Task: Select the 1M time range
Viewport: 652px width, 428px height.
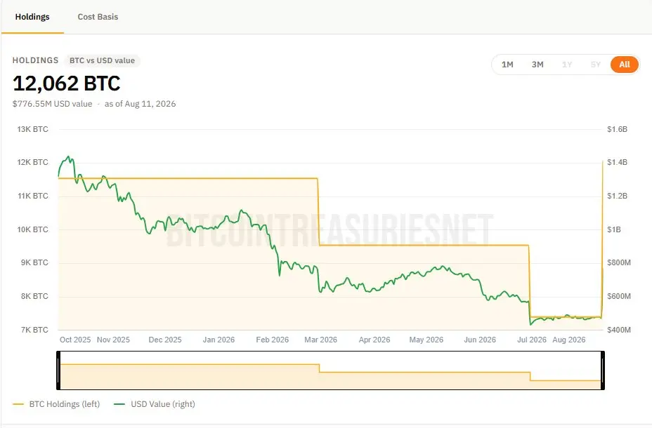Action: [x=507, y=65]
